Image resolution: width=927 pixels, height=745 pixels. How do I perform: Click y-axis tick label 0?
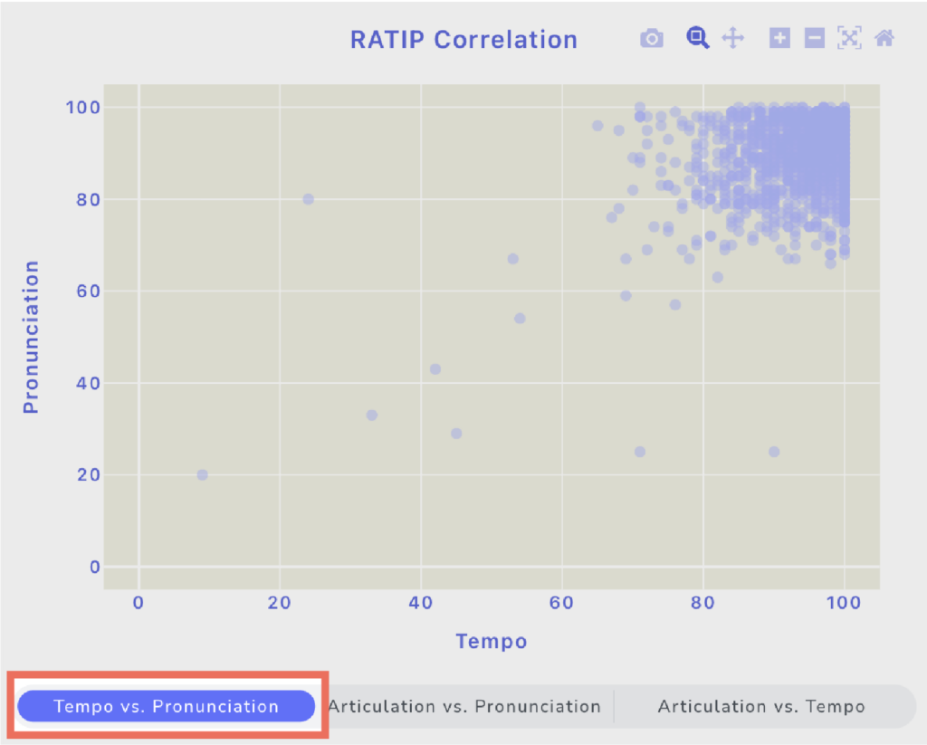click(x=94, y=567)
